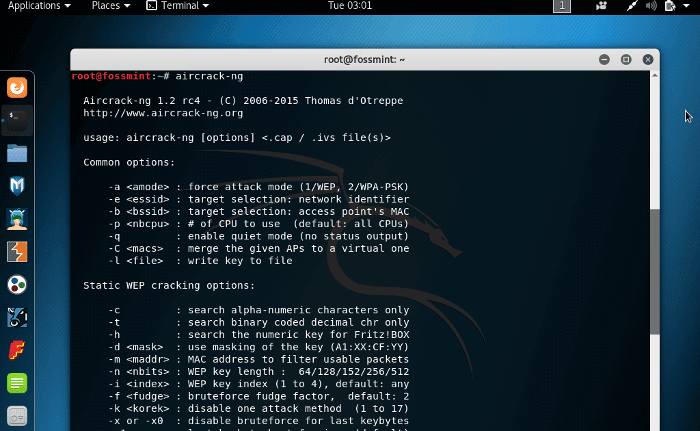
Task: Open the Files folder in dock
Action: pos(17,153)
